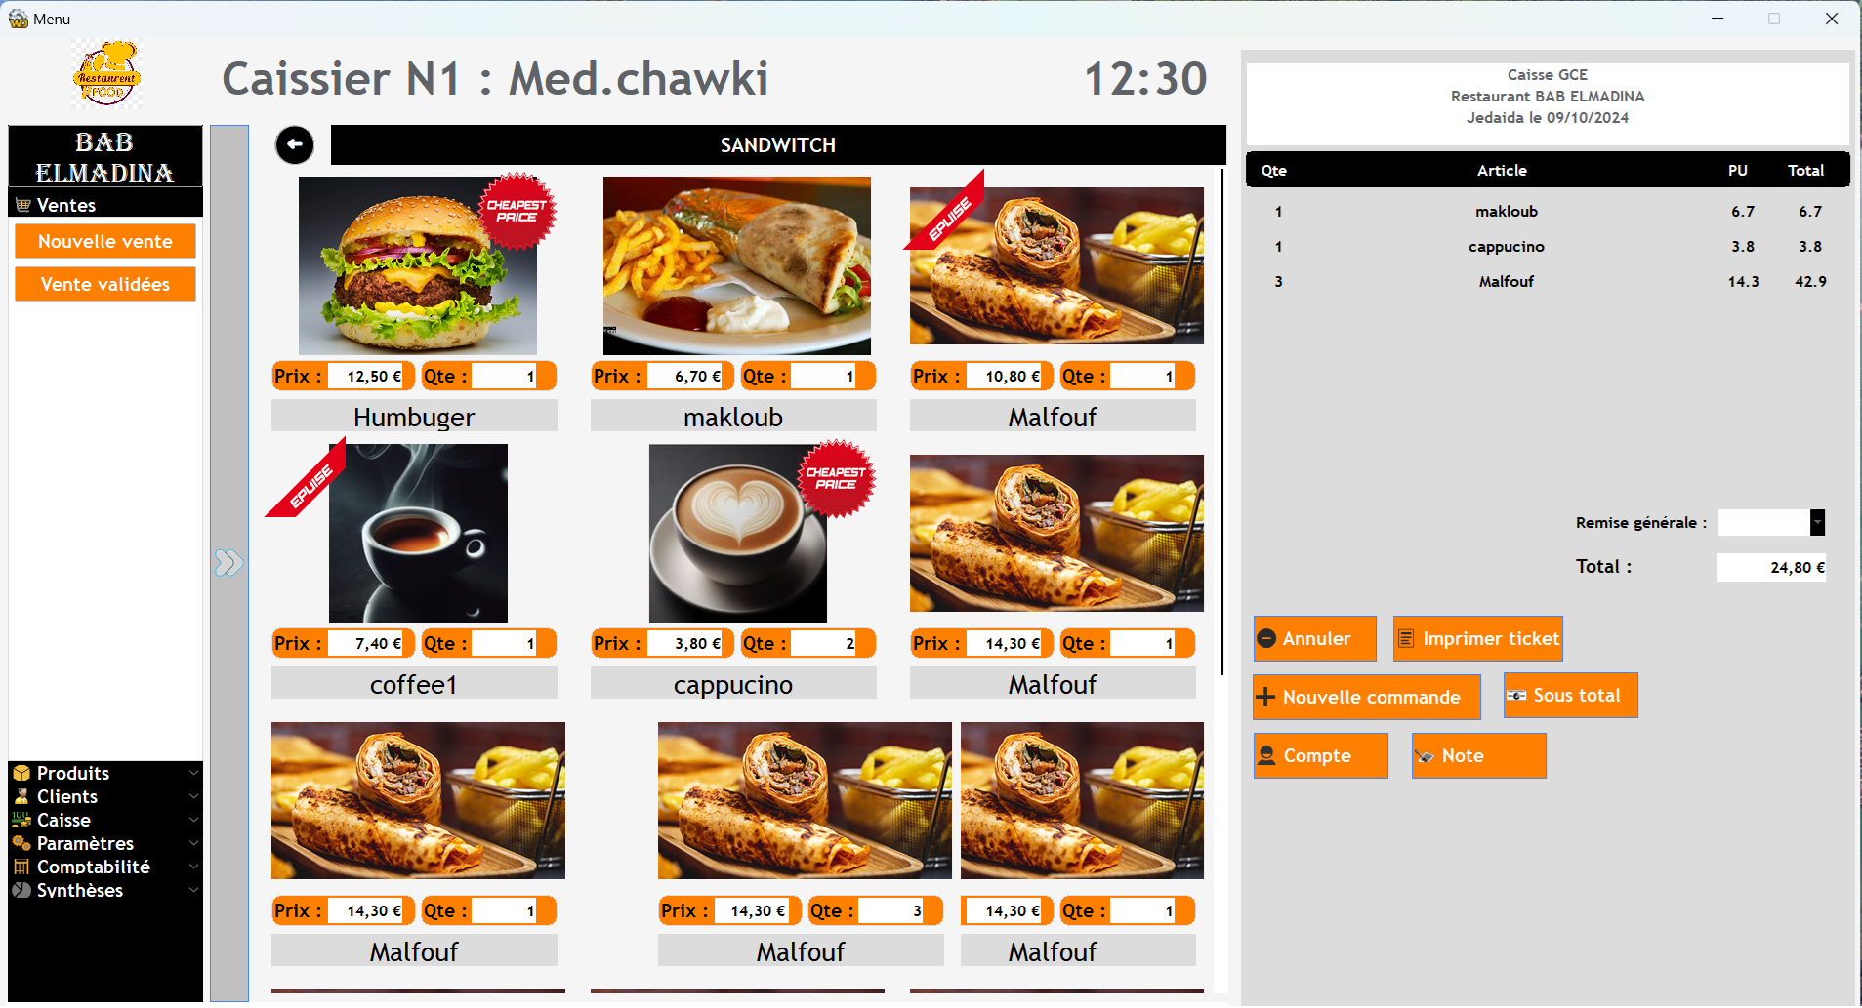
Task: Click the Sous total icon
Action: coord(1516,696)
